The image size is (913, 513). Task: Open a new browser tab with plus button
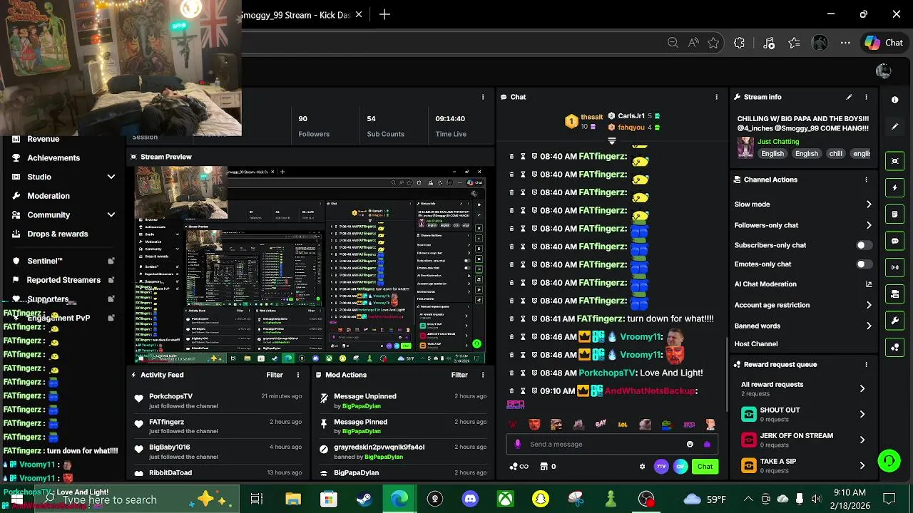[x=384, y=14]
